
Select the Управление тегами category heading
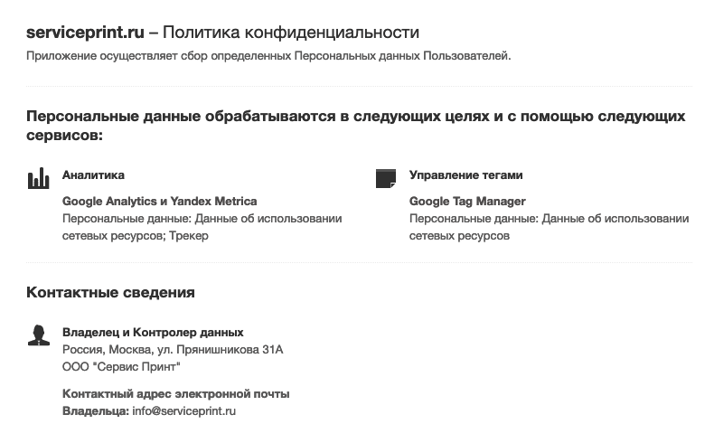(x=465, y=175)
